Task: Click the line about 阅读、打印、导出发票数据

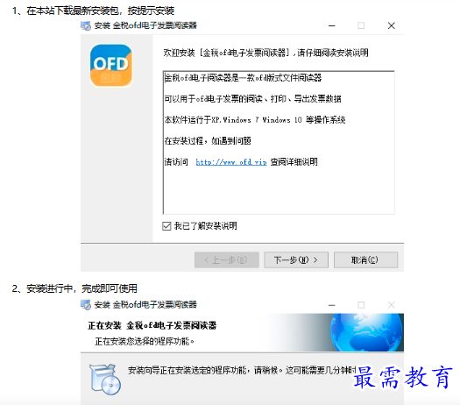Action: click(x=252, y=99)
